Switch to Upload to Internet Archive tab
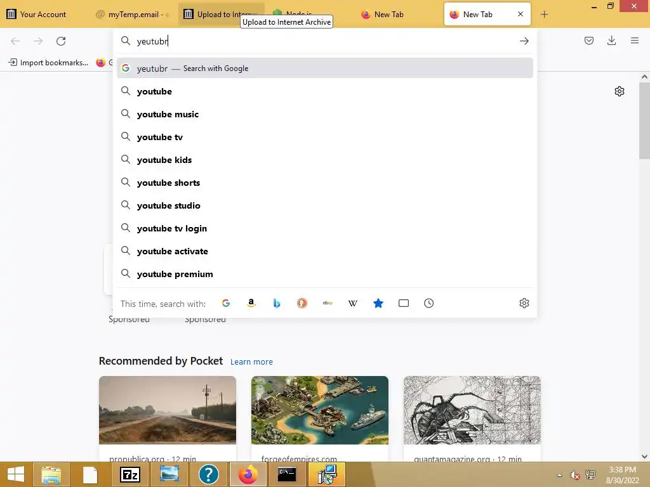 click(x=221, y=14)
